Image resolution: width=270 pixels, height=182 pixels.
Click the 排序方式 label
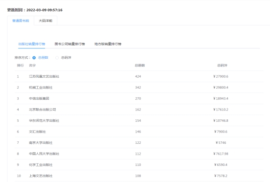click(22, 58)
